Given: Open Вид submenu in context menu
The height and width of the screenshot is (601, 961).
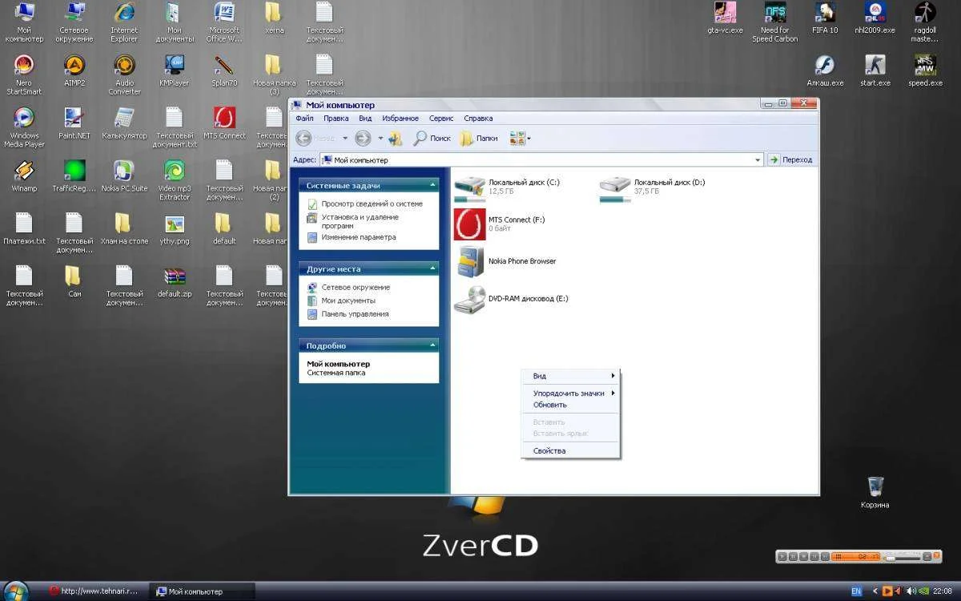Looking at the screenshot, I should pos(571,376).
